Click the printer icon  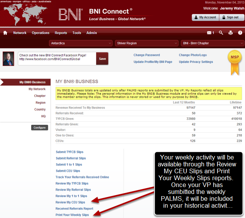click(230, 33)
